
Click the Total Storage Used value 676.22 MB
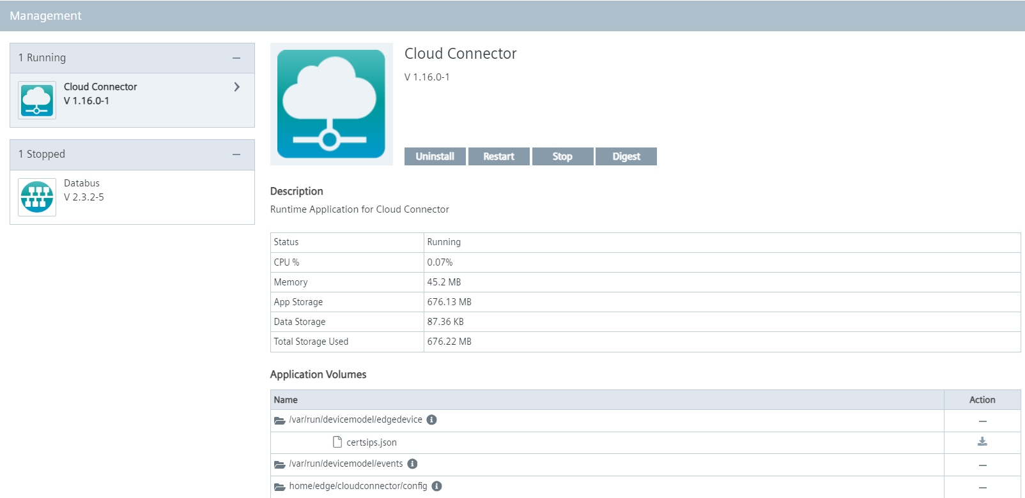[449, 342]
